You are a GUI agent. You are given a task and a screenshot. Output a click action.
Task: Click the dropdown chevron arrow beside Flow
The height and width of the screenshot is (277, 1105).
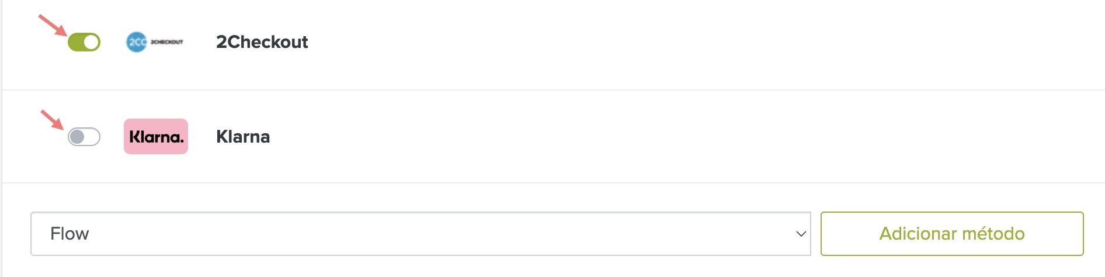click(801, 234)
